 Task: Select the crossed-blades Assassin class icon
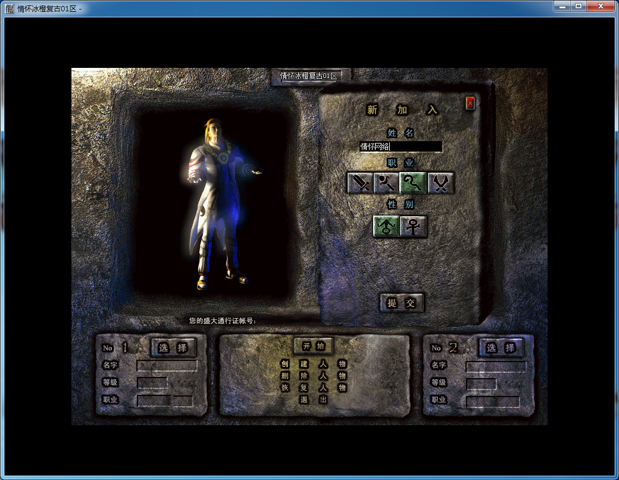pyautogui.click(x=440, y=183)
